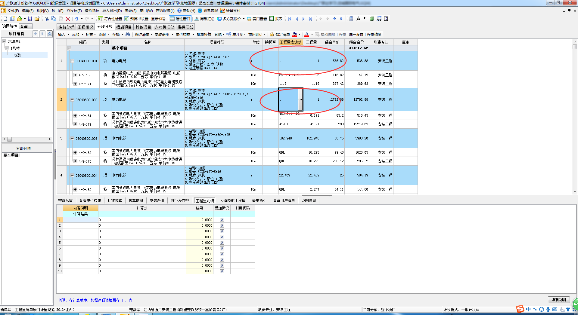Open 预算书设置 budget settings
The width and height of the screenshot is (578, 315).
click(x=137, y=19)
